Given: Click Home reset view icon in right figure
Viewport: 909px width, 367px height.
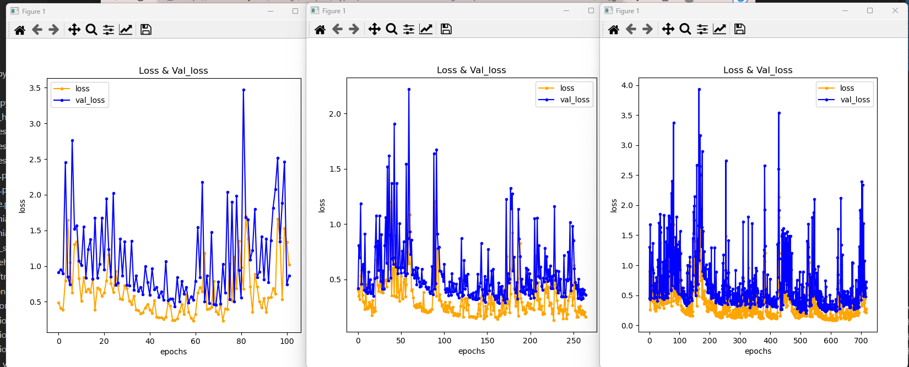Looking at the screenshot, I should pyautogui.click(x=614, y=29).
